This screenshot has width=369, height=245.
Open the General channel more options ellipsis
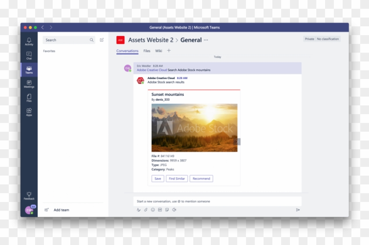(206, 40)
